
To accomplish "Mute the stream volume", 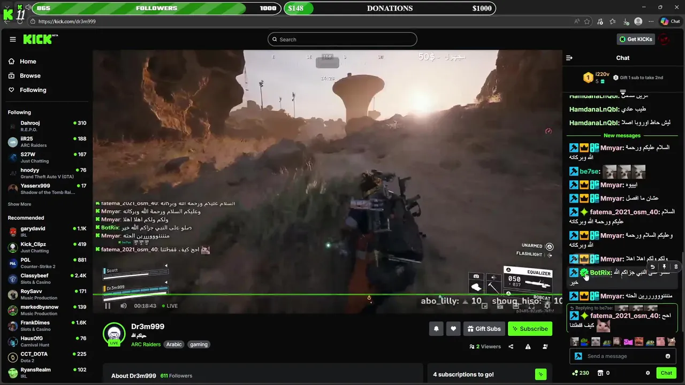I will tap(124, 306).
